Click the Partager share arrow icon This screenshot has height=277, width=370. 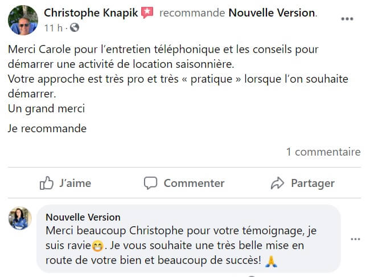pos(277,183)
